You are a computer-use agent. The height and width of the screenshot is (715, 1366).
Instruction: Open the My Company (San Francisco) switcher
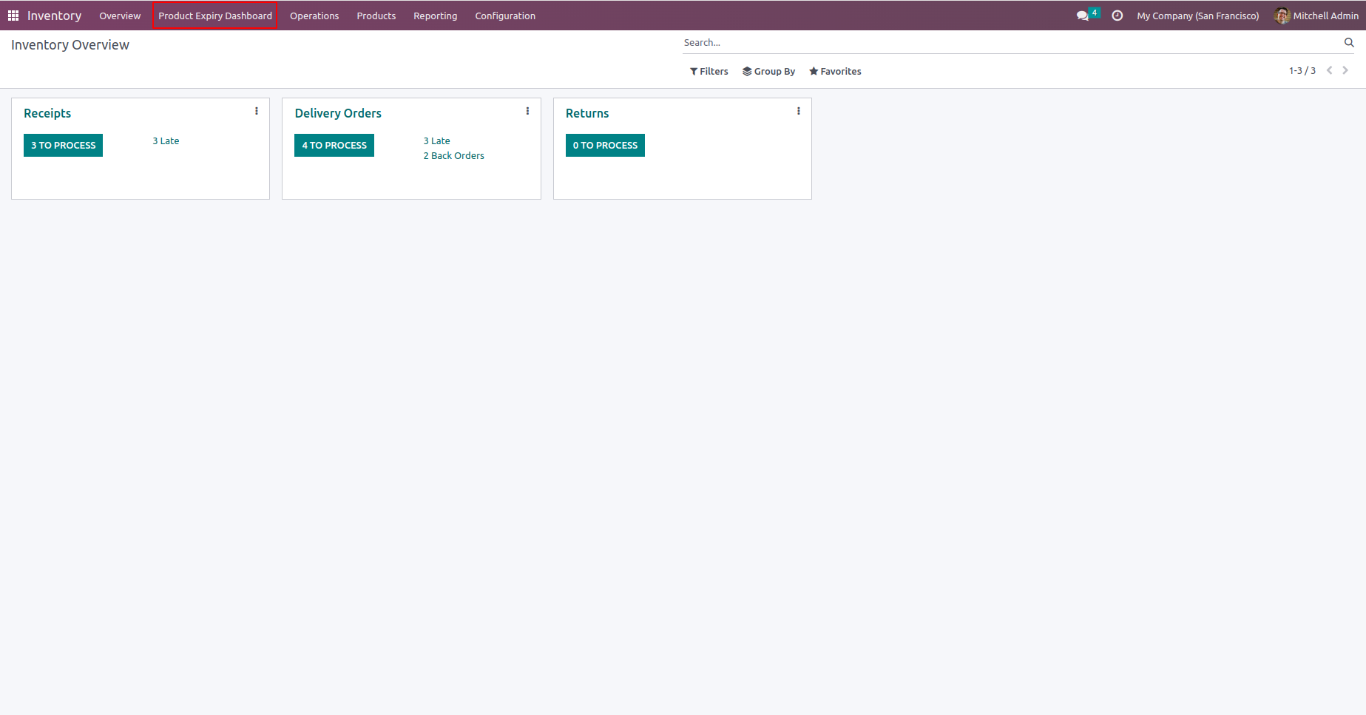[1198, 16]
